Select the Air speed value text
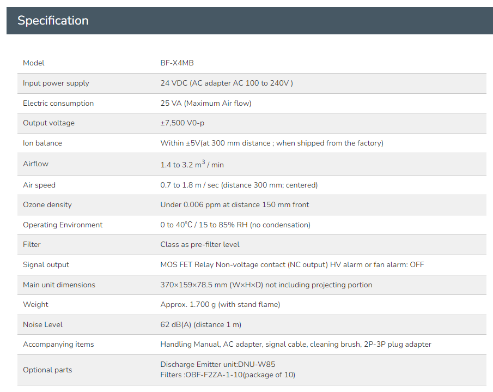Screen dimensions: 493x392 click(x=239, y=185)
